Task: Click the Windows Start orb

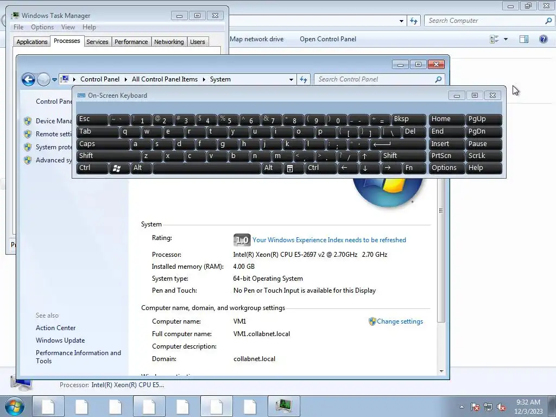Action: [15, 406]
